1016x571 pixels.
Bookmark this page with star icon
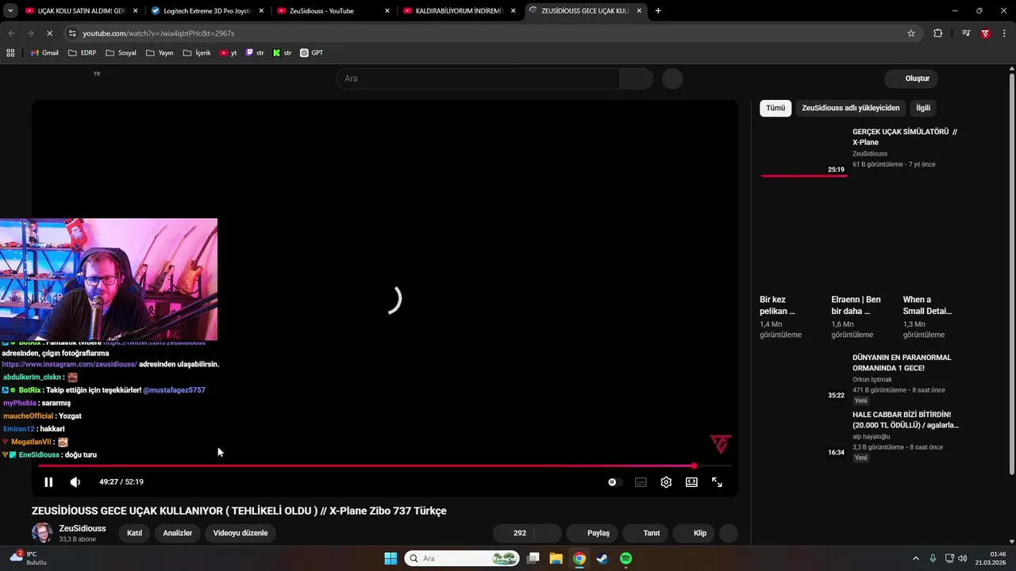click(x=911, y=33)
